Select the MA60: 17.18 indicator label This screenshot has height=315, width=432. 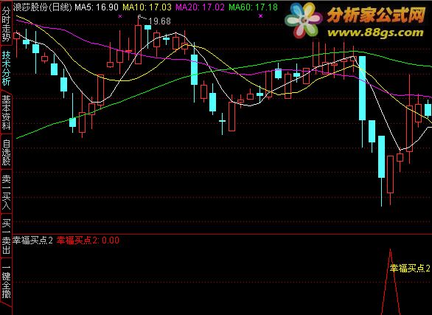pos(253,7)
